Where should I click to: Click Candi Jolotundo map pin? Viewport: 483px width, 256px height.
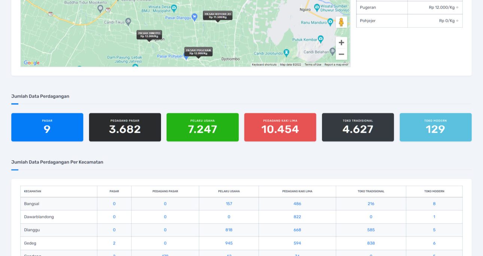[x=286, y=53]
